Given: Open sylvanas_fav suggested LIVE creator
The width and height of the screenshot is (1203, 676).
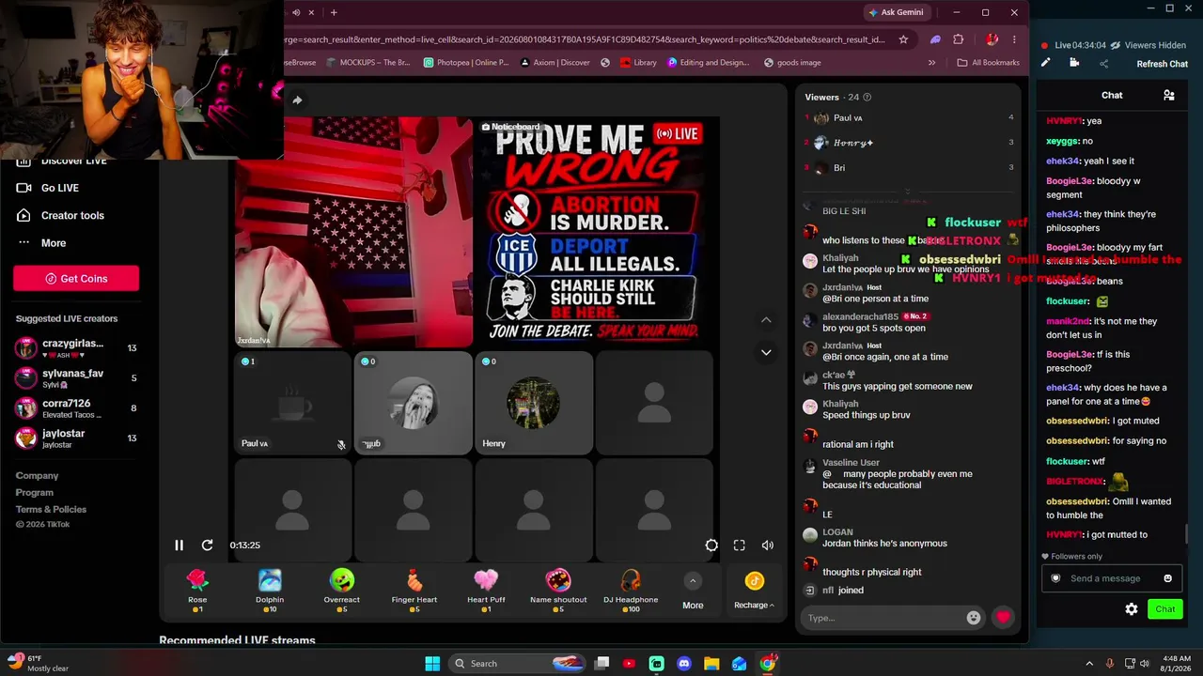Looking at the screenshot, I should pos(76,377).
